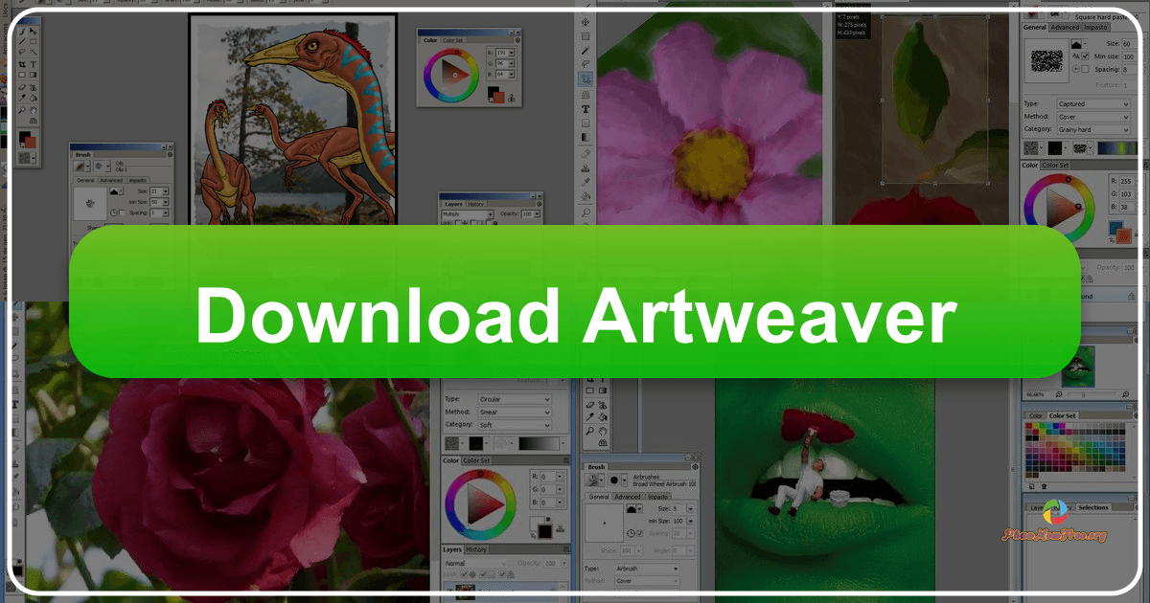Image resolution: width=1150 pixels, height=603 pixels.
Task: Select the Zoom magnifier tool
Action: point(22,108)
